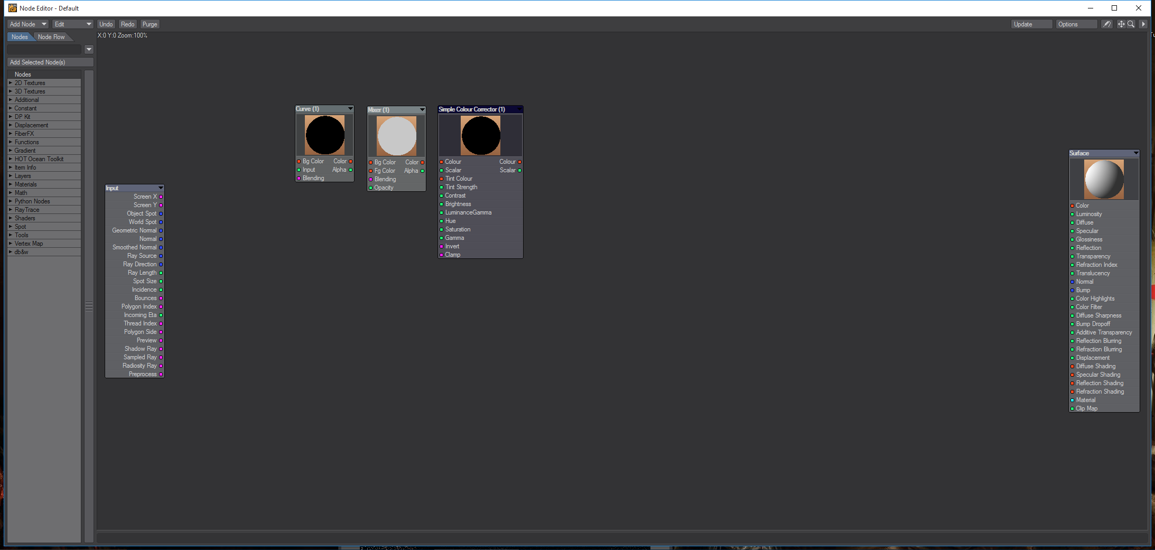This screenshot has width=1155, height=550.
Task: Collapse the Input node using header arrow
Action: pos(161,188)
